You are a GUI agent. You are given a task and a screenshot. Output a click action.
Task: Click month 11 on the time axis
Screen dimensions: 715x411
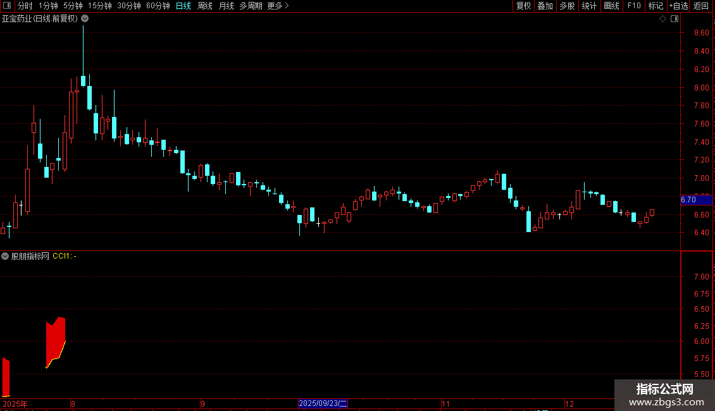click(445, 403)
